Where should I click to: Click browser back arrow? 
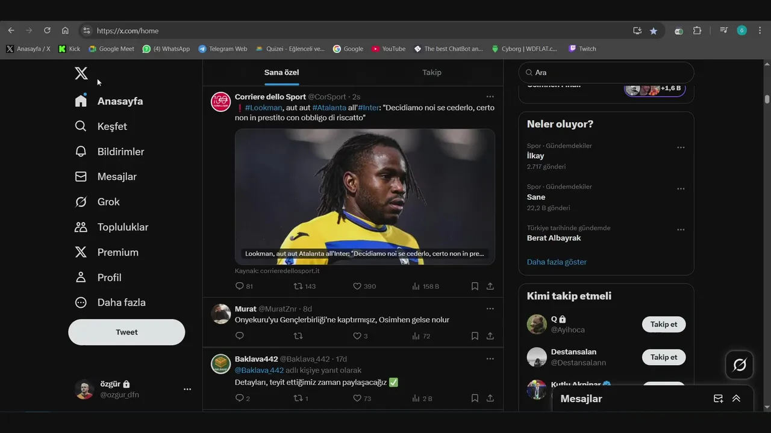coord(11,31)
